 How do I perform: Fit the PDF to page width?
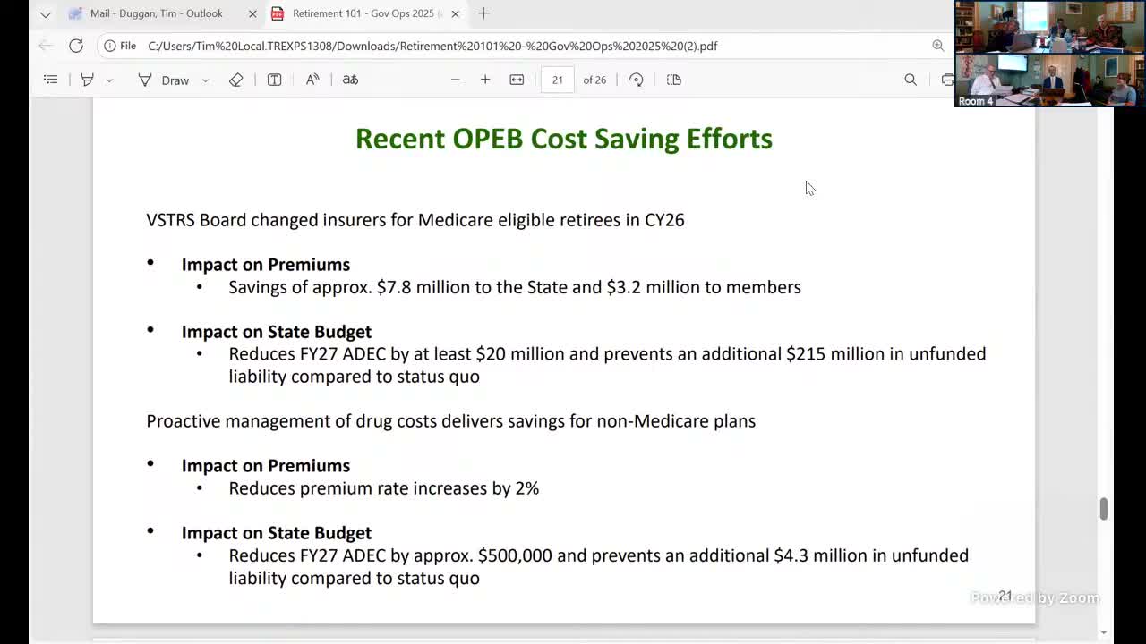(517, 80)
